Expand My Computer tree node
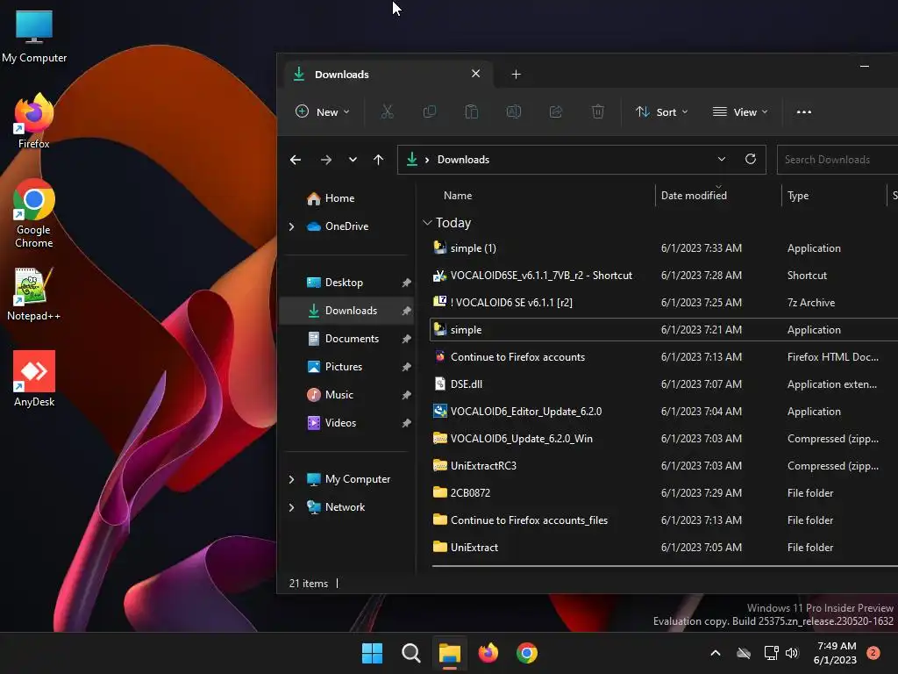898x674 pixels. pos(291,479)
